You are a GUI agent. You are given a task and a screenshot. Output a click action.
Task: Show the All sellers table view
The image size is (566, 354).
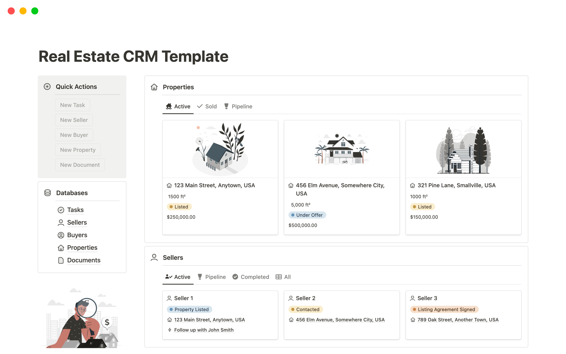[283, 277]
